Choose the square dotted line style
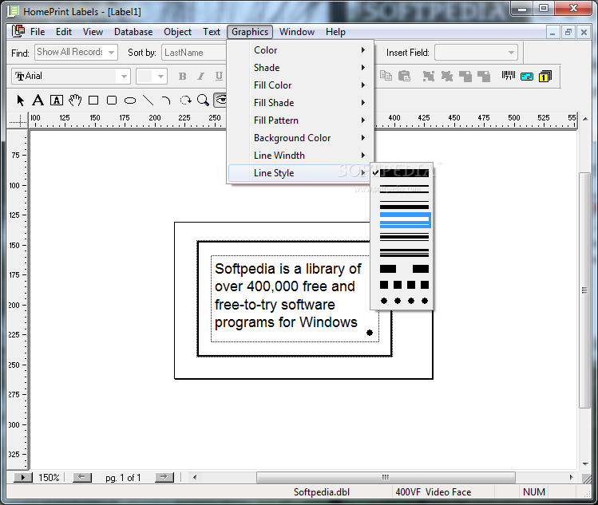The height and width of the screenshot is (505, 598). 402,285
